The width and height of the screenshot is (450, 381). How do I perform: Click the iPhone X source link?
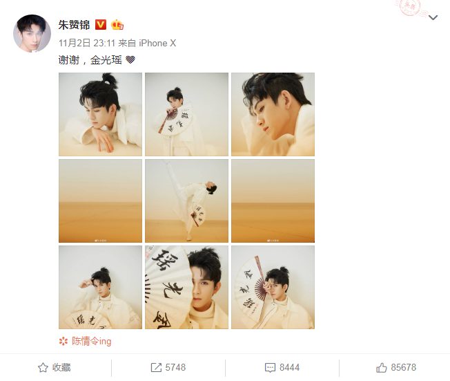[x=157, y=43]
